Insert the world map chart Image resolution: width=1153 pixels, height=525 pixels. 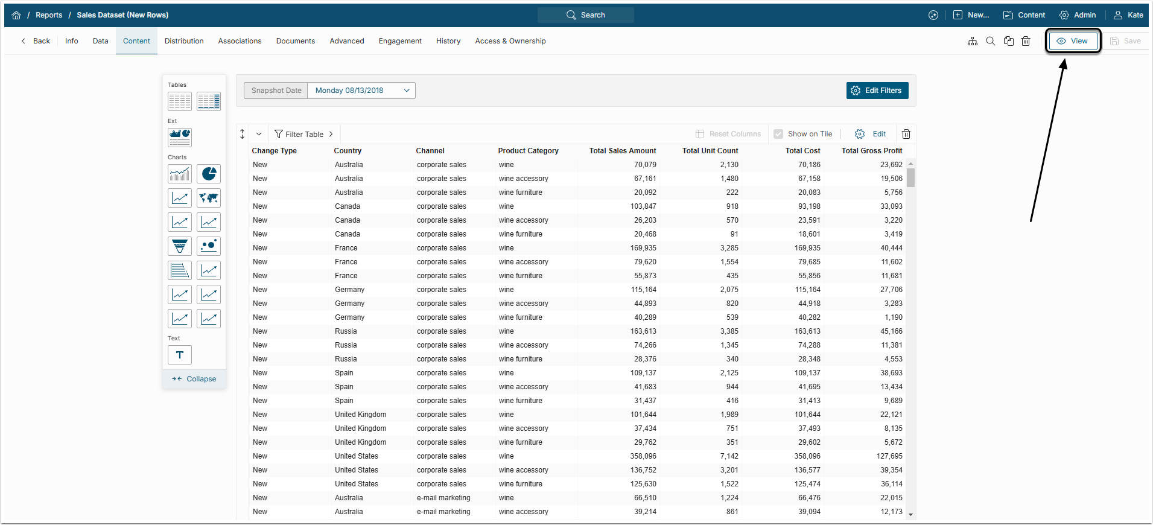pyautogui.click(x=209, y=198)
